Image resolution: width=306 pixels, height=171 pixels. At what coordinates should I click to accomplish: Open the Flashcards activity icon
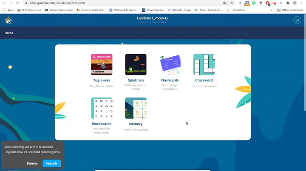(x=170, y=64)
